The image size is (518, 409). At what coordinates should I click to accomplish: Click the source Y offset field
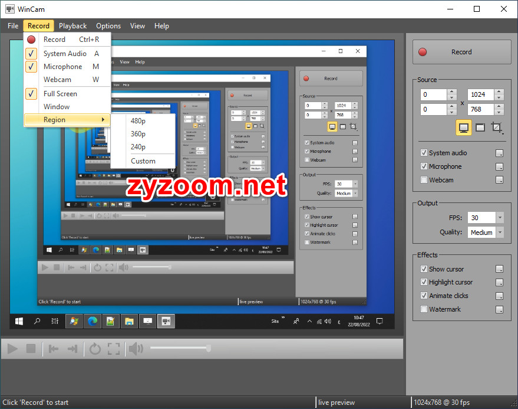434,109
